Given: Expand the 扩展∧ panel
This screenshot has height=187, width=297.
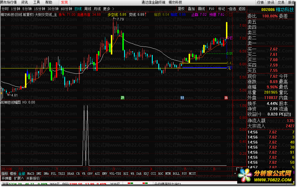Looking at the screenshot, I should pyautogui.click(x=19, y=179).
